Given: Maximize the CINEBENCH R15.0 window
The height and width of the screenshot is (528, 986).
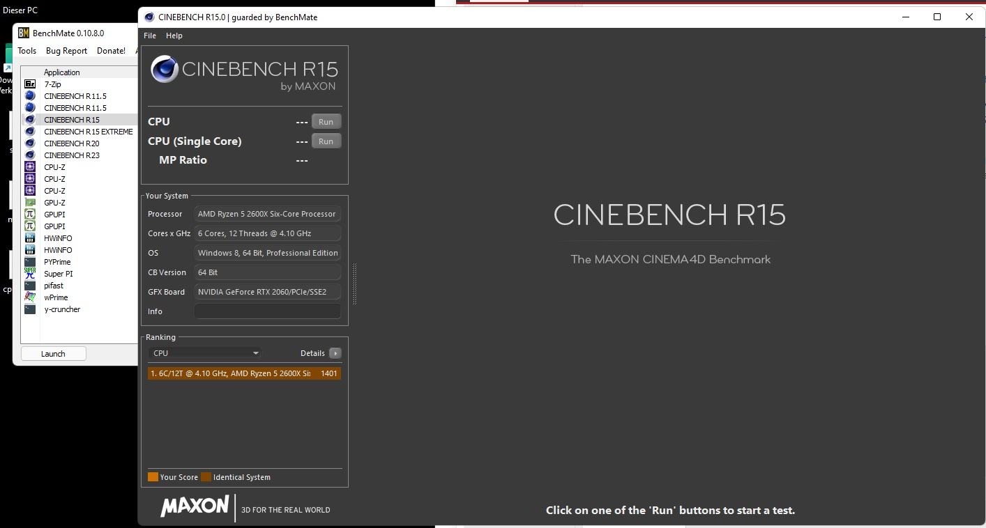Looking at the screenshot, I should pos(937,17).
